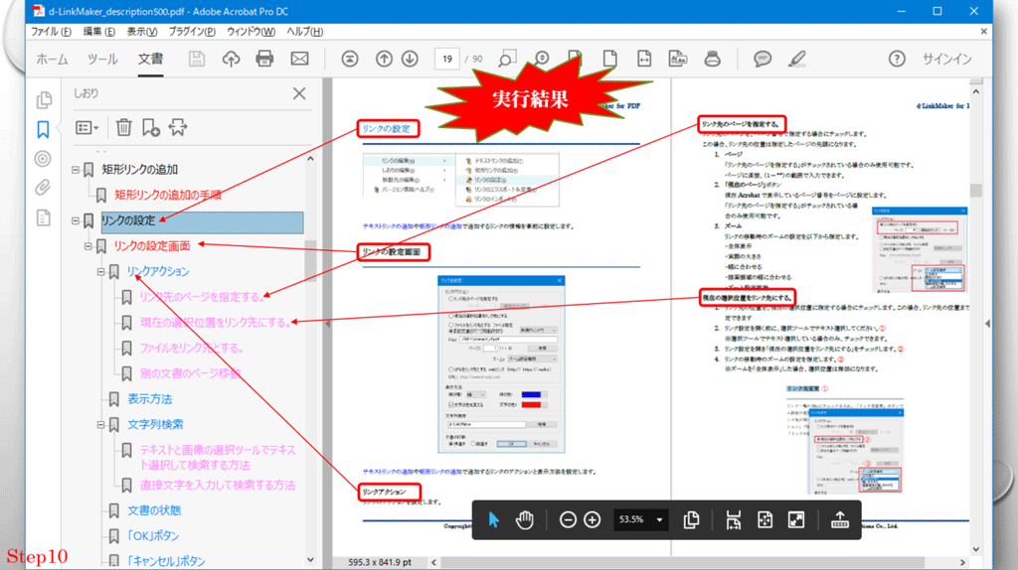Go to next page with down arrow

410,59
